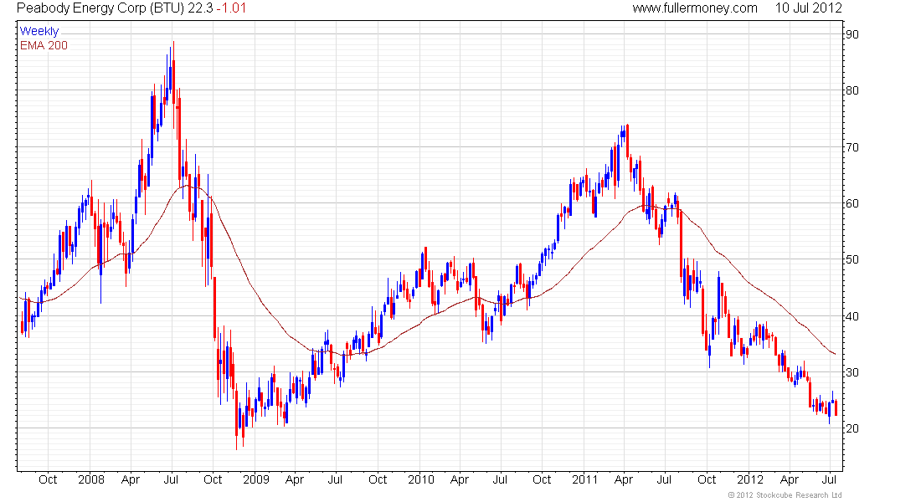Image resolution: width=921 pixels, height=502 pixels.
Task: Click the 2009 year axis label
Action: pyautogui.click(x=255, y=479)
